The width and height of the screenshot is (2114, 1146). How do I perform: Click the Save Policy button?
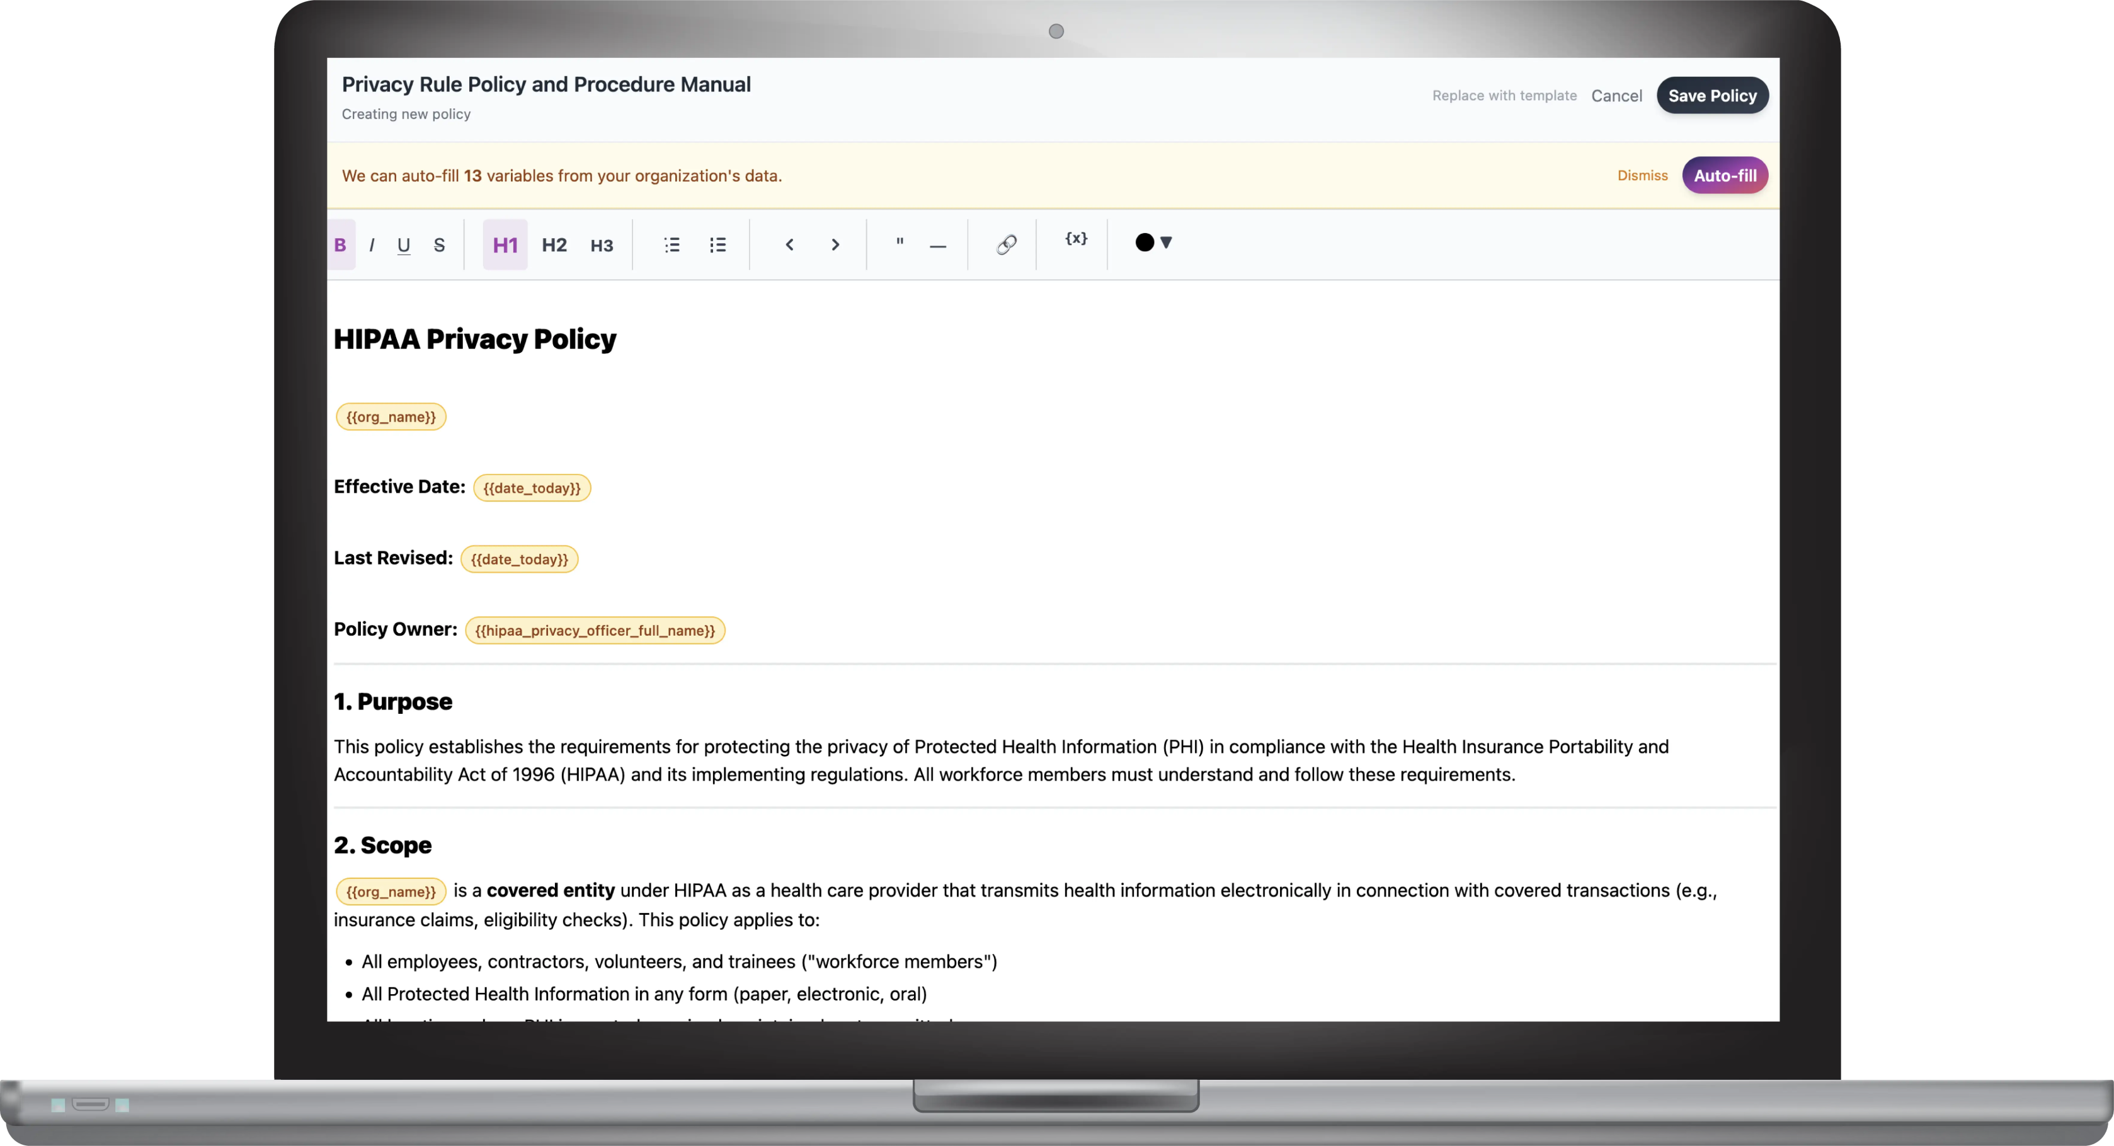[1712, 95]
